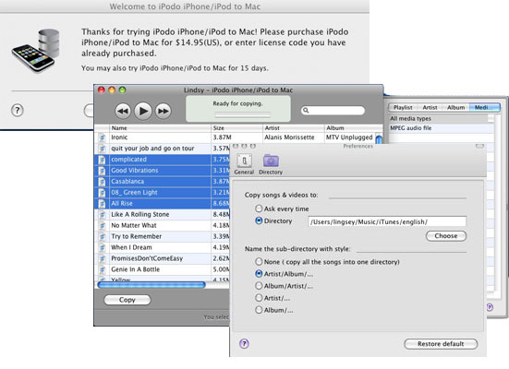Click the rewind button in iPodo player
This screenshot has height=369, width=509.
pyautogui.click(x=123, y=112)
